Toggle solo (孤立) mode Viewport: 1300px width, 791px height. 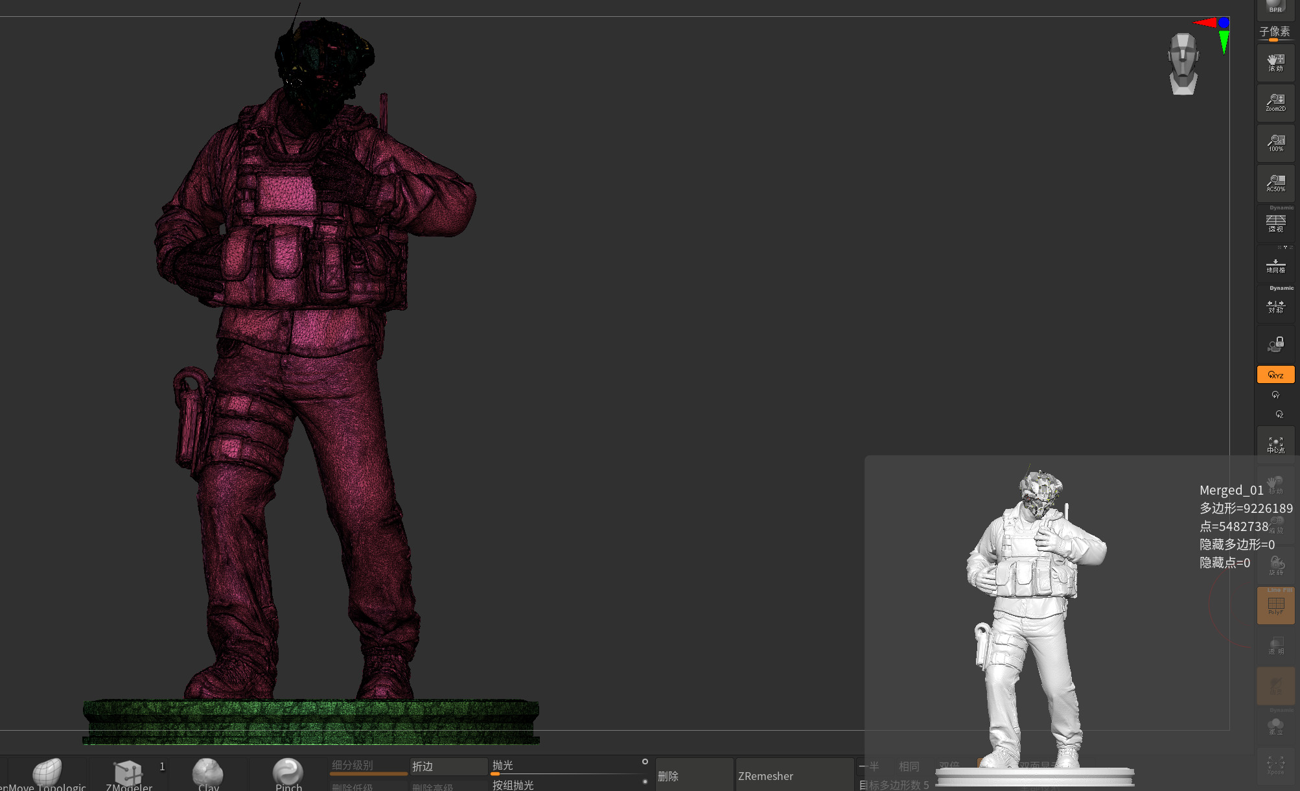click(1275, 726)
